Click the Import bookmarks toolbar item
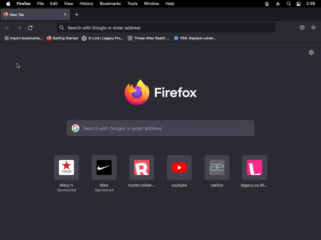Viewport: 321px width, 240px height. tap(23, 38)
